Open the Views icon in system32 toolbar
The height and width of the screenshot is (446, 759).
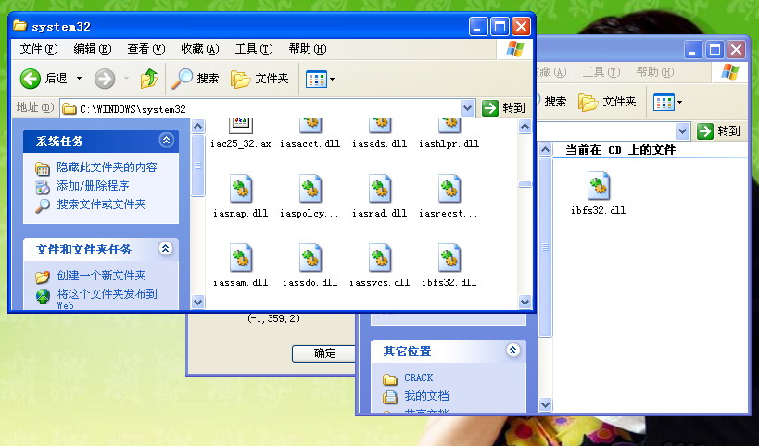pos(317,79)
